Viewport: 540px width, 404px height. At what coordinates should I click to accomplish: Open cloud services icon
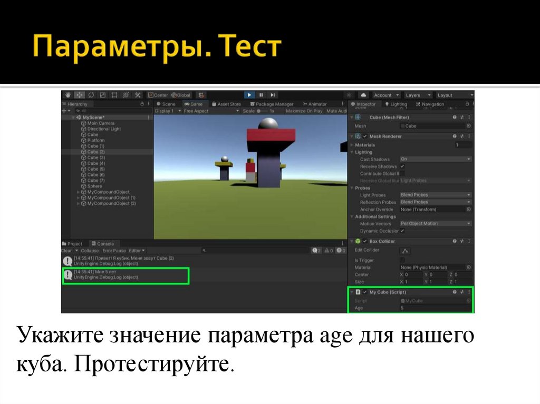363,95
